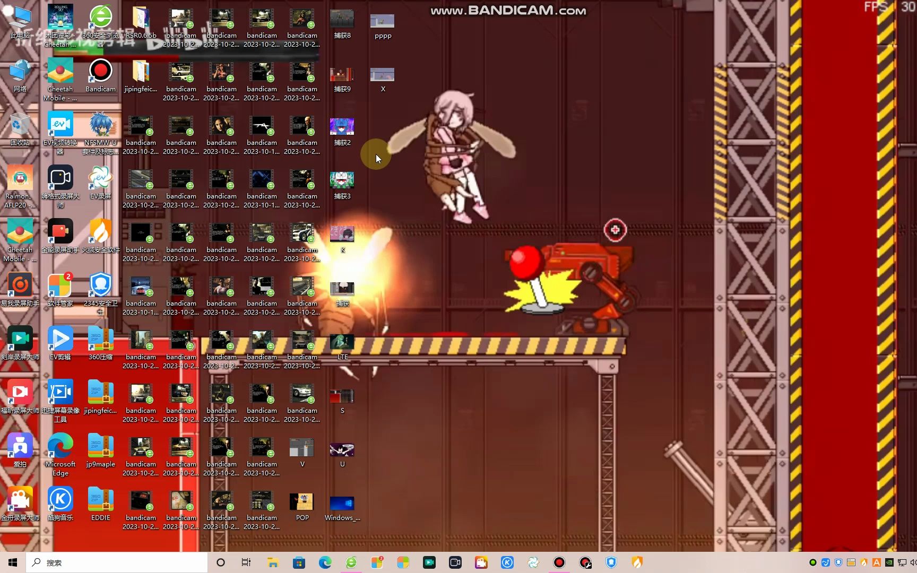Select the pppp image file
The height and width of the screenshot is (573, 917).
383,26
